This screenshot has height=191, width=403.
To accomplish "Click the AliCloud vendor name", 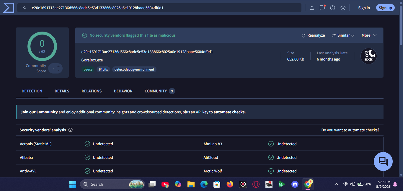I will (x=211, y=158).
